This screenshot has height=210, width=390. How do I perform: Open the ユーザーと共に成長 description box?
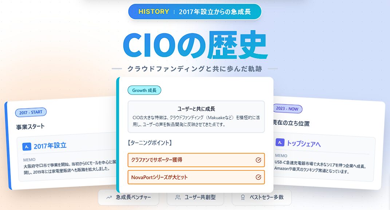coord(196,116)
